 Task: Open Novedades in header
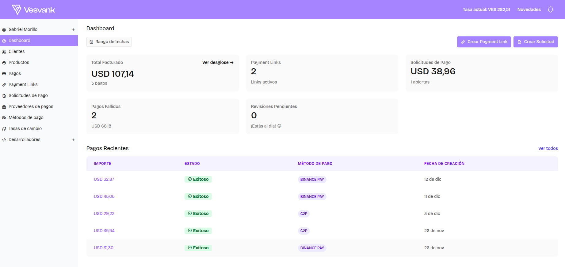tap(529, 9)
